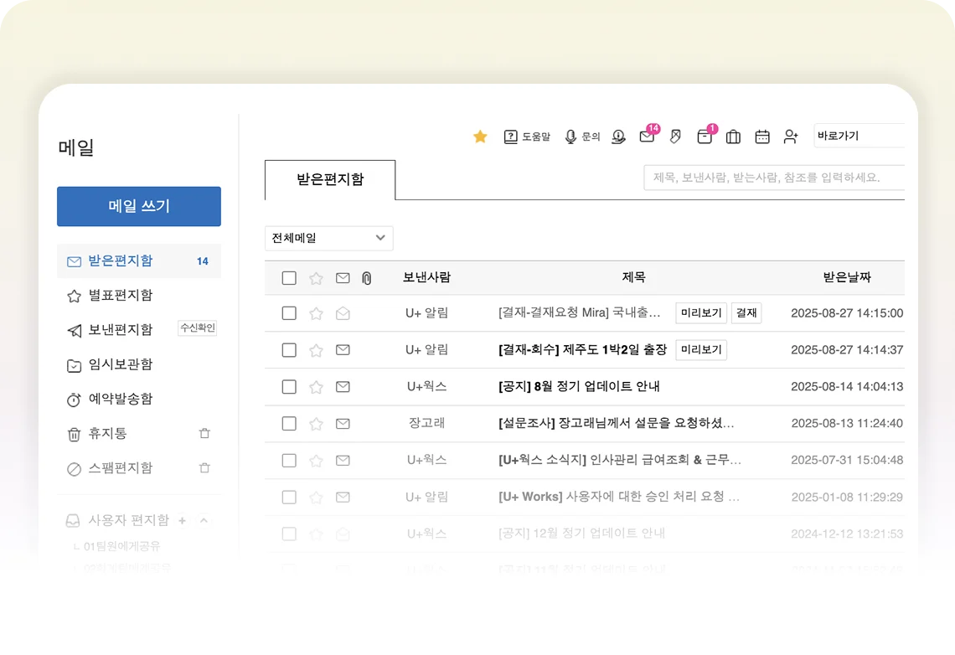Viewport: 955px width, 655px height.
Task: Collapse the 사용자 편지함 folder list
Action: click(x=204, y=521)
